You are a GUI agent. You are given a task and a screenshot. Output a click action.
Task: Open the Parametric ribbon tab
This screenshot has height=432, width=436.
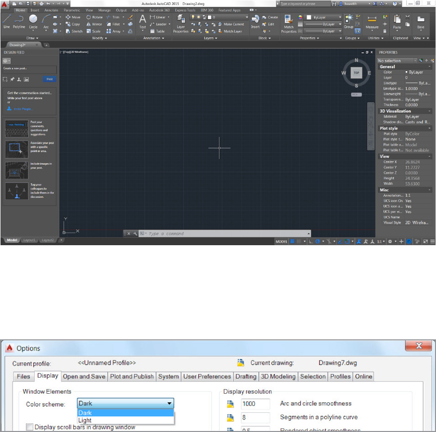click(x=71, y=10)
